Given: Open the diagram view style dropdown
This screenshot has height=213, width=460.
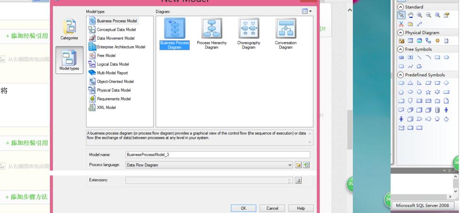Looking at the screenshot, I should click(x=306, y=11).
